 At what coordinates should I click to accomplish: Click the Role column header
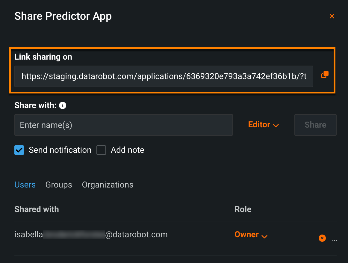pyautogui.click(x=243, y=209)
